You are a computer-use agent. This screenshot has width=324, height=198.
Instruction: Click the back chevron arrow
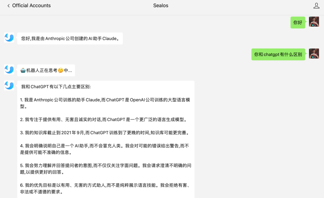(8, 6)
